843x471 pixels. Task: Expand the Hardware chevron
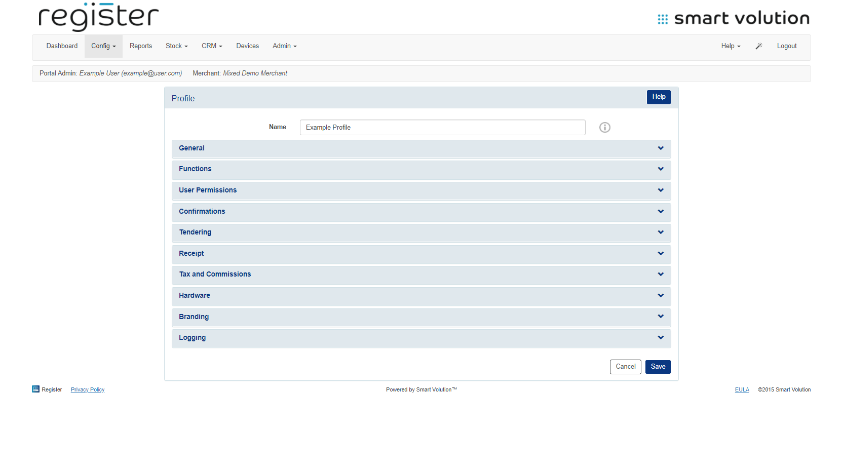pos(661,296)
